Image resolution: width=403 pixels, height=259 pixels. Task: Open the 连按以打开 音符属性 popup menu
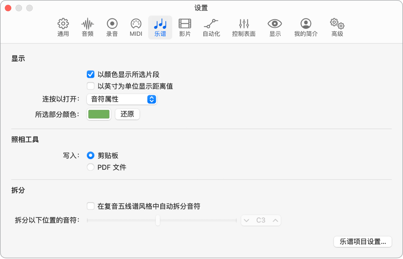pyautogui.click(x=122, y=99)
